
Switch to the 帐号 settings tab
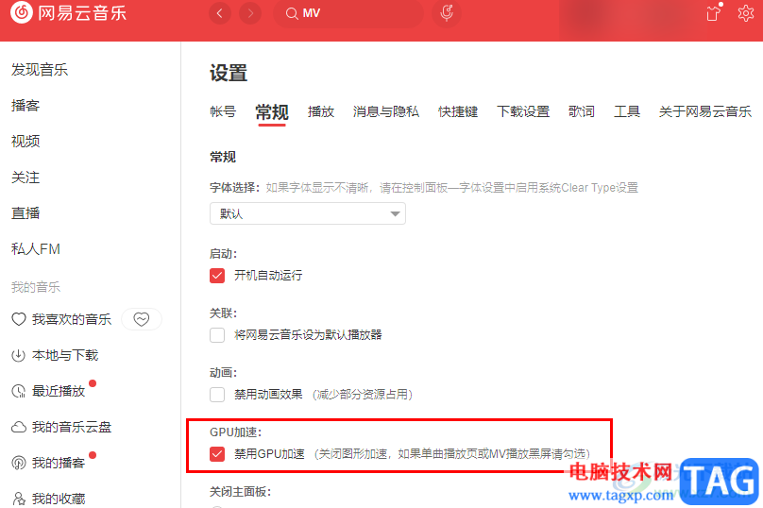(223, 111)
